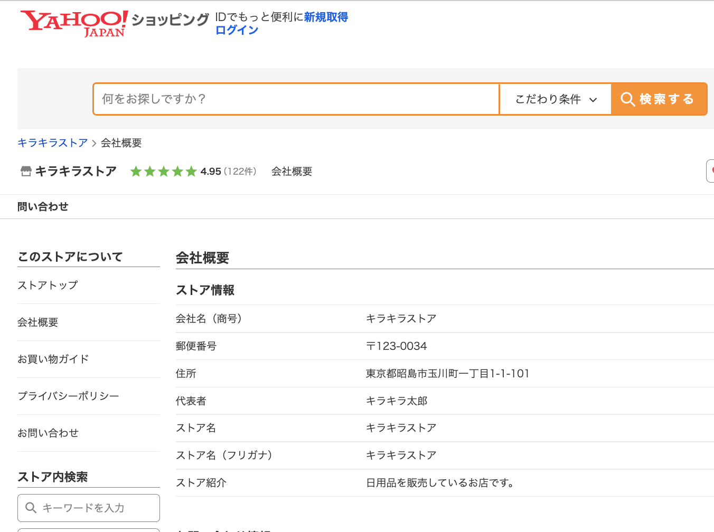The width and height of the screenshot is (714, 532).
Task: Click the ログイン link
Action: (x=237, y=30)
